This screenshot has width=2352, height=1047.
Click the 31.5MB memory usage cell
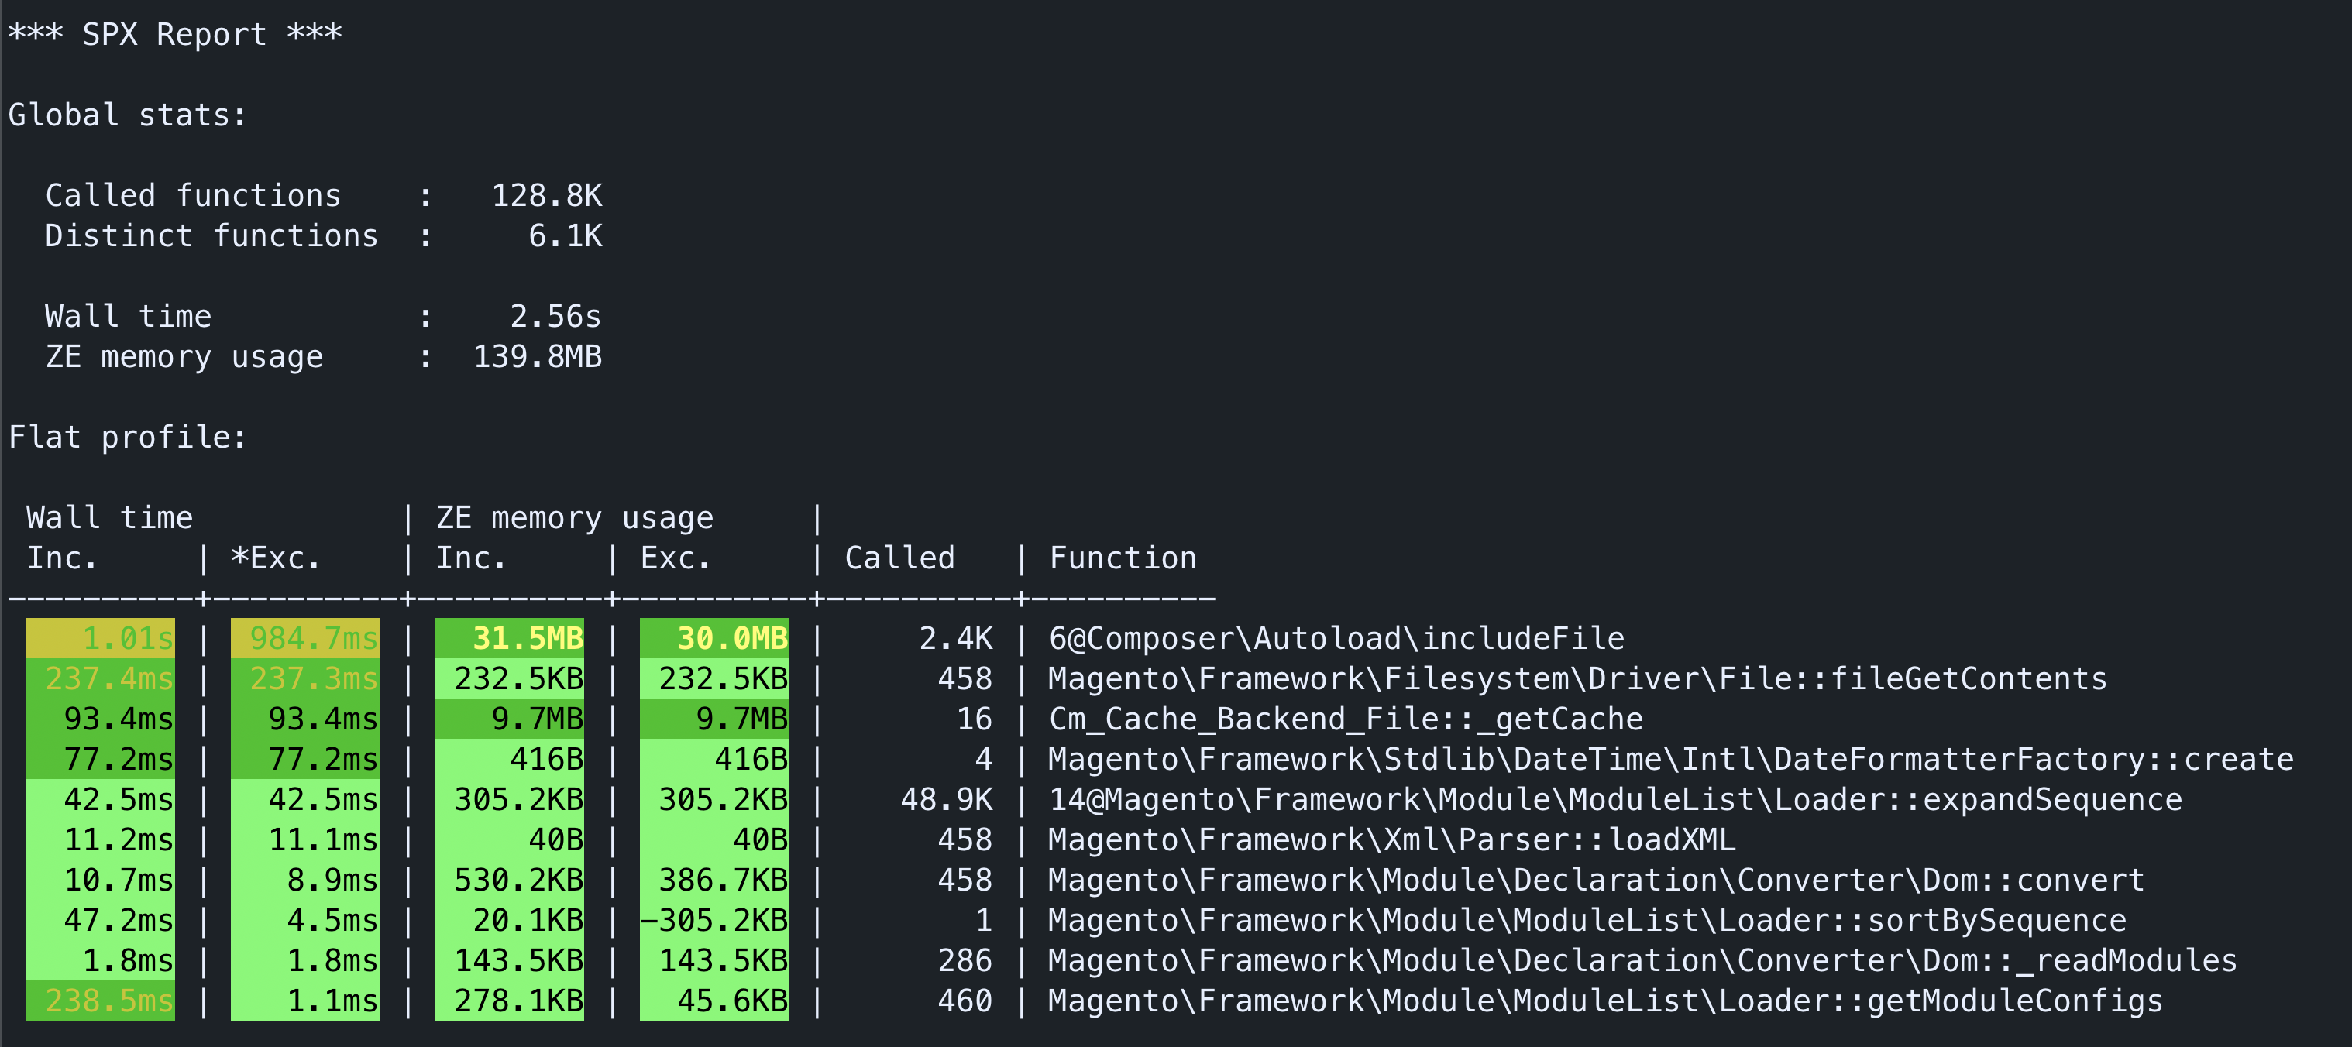510,638
